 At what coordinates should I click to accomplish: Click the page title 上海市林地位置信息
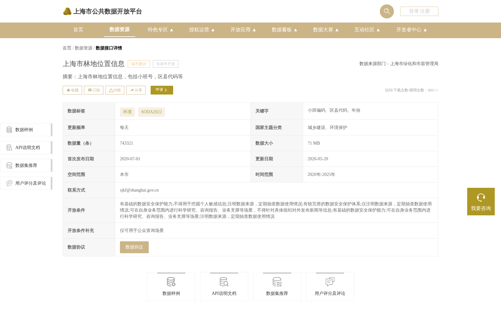point(94,64)
